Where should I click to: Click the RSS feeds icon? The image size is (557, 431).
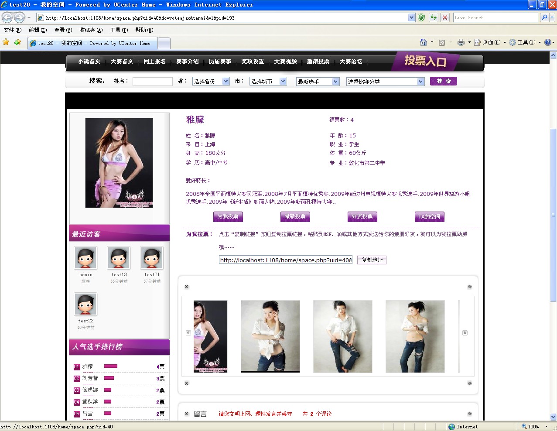[442, 42]
